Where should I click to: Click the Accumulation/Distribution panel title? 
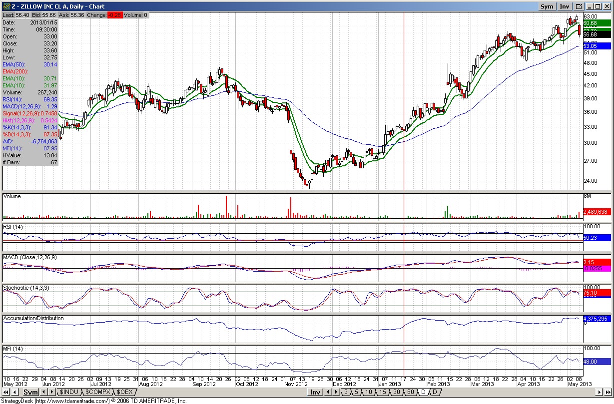click(33, 318)
